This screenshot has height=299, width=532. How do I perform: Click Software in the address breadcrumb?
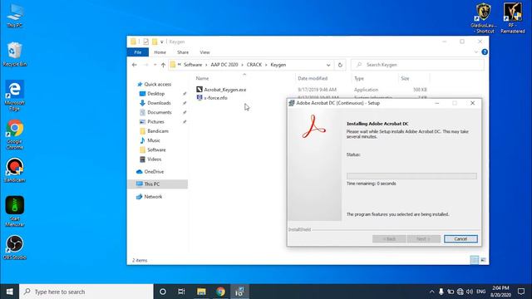193,65
